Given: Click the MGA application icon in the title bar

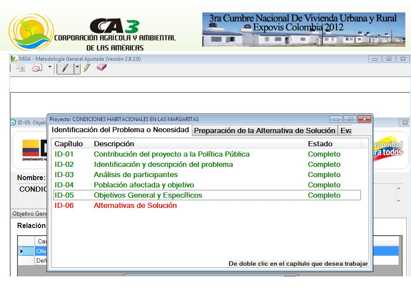Looking at the screenshot, I should [x=14, y=59].
